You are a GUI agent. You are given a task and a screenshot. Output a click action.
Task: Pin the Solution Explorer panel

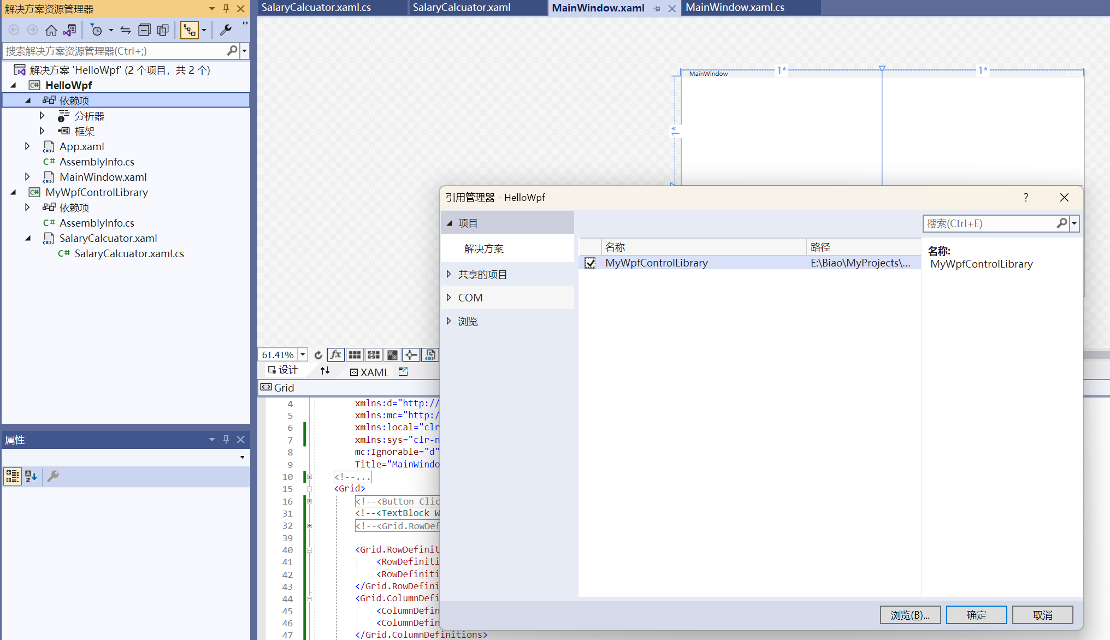(226, 9)
